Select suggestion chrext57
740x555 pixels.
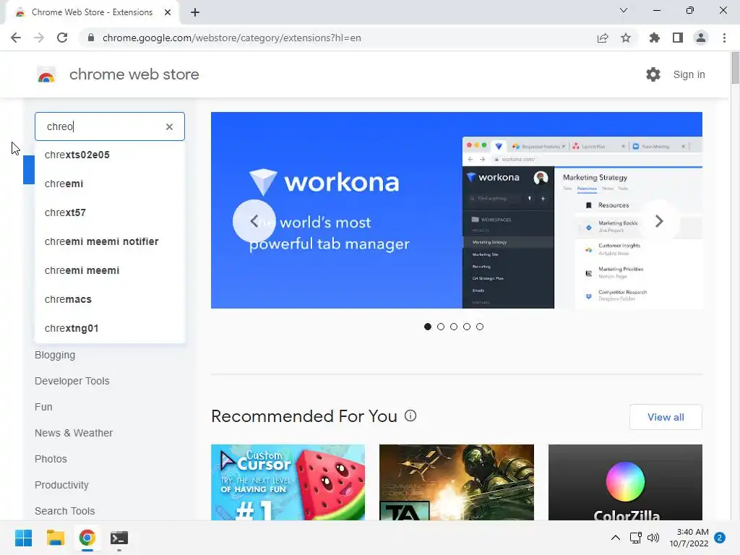(110, 212)
